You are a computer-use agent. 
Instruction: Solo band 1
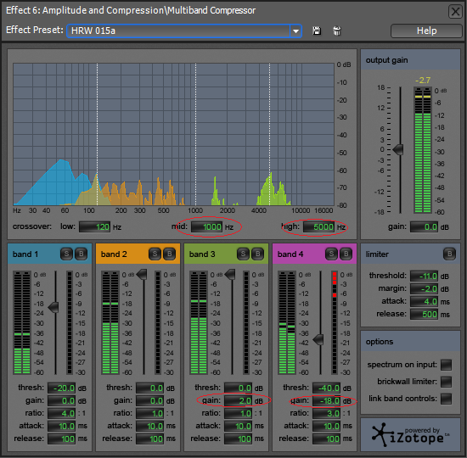(x=66, y=254)
